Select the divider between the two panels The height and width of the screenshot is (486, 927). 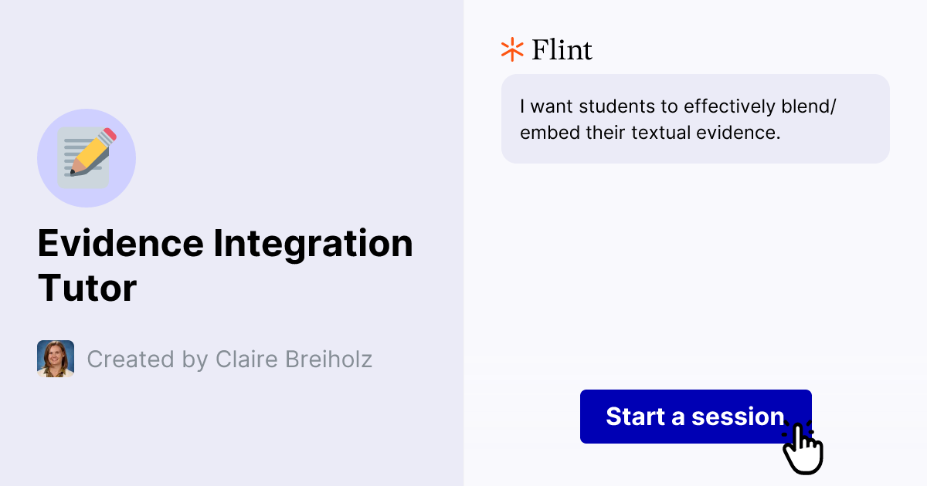click(x=463, y=243)
